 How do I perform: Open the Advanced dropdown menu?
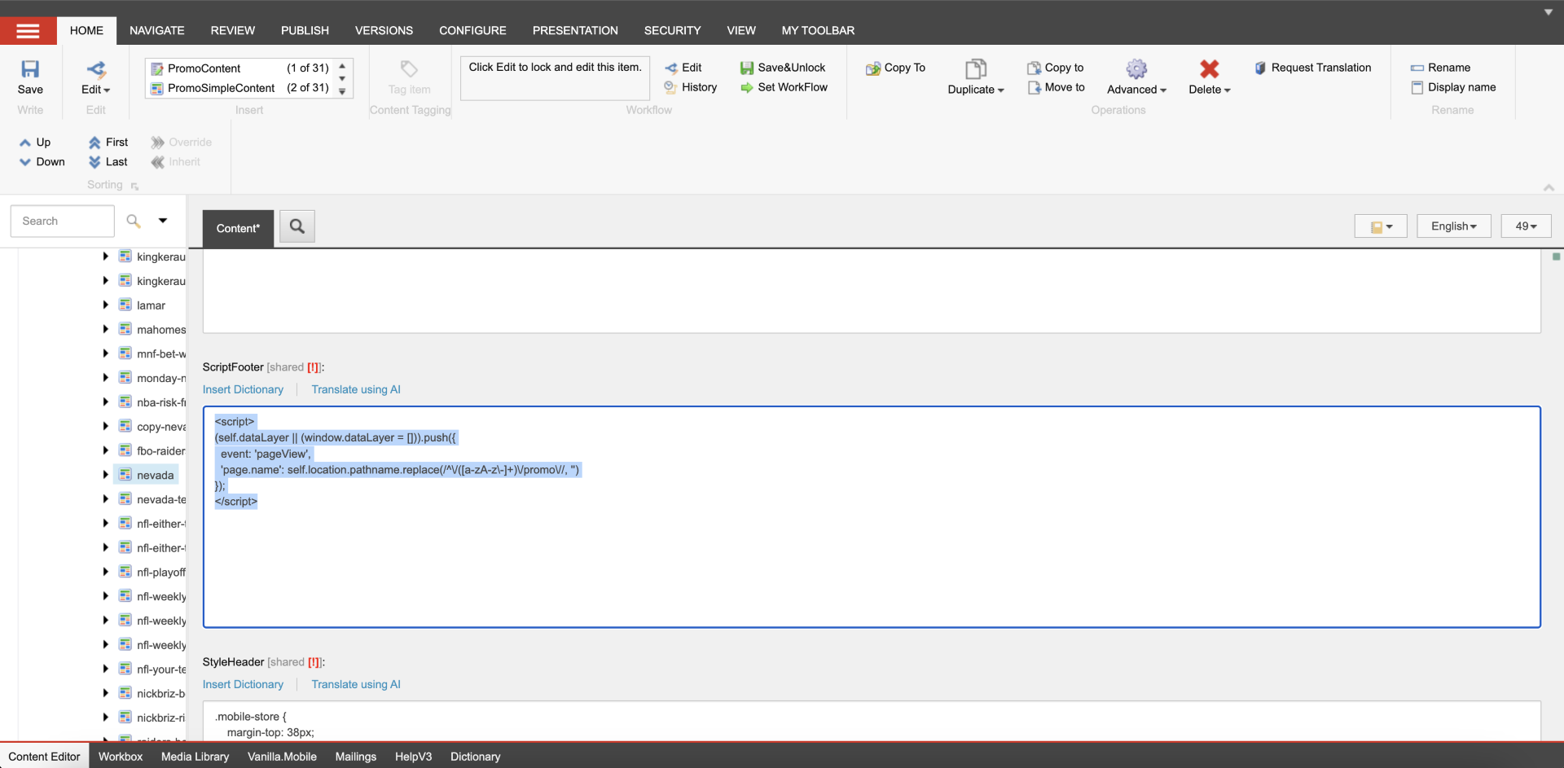pos(1163,90)
